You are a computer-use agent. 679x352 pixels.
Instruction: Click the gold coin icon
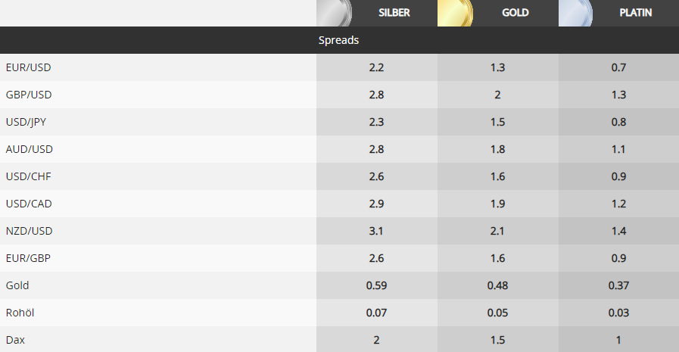pos(455,13)
